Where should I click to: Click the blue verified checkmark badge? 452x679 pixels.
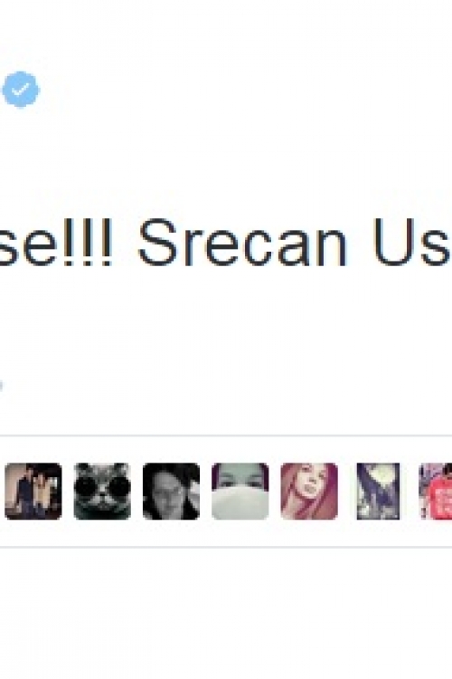coord(21,90)
